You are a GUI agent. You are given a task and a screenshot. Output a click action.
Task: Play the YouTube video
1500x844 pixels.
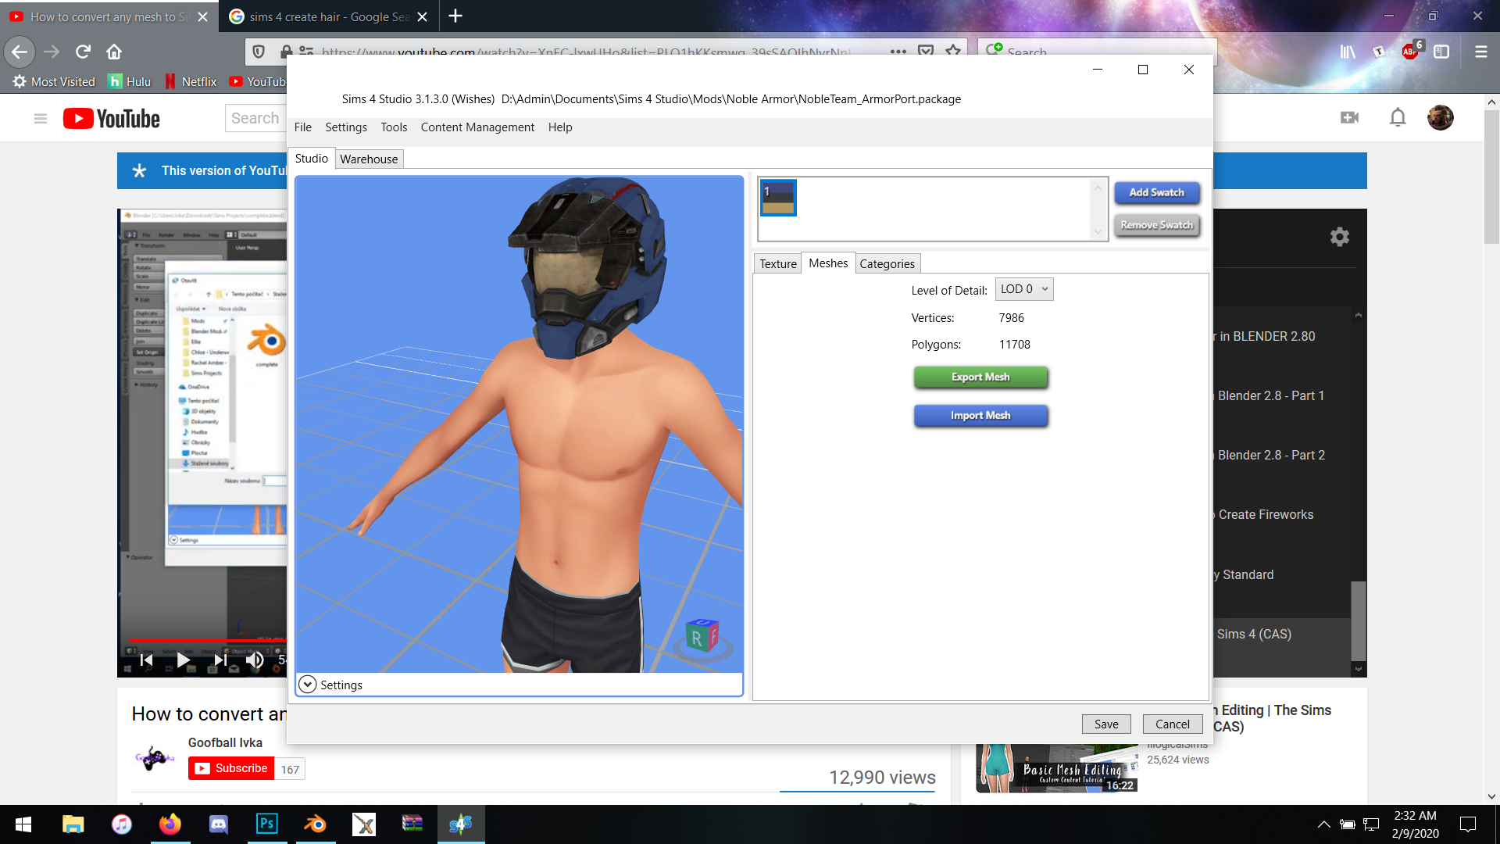point(183,660)
